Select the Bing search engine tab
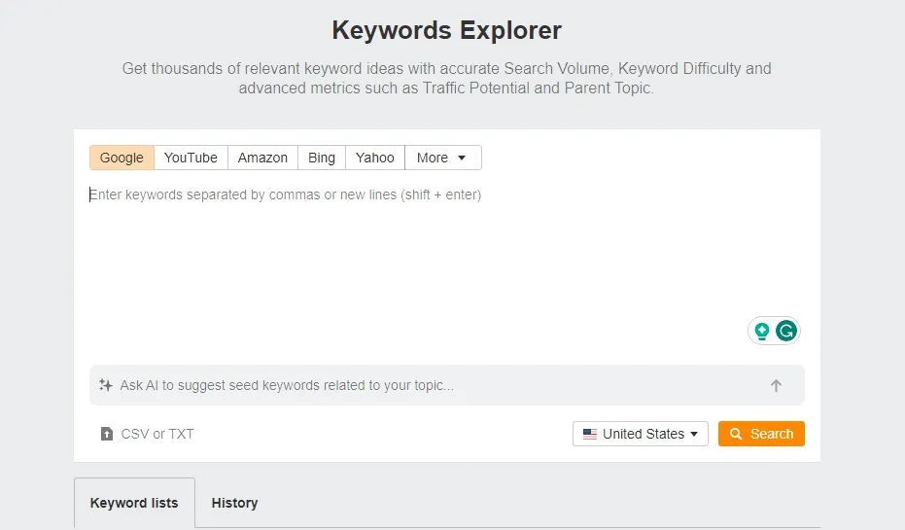Screen dimensions: 905x530 coord(322,158)
